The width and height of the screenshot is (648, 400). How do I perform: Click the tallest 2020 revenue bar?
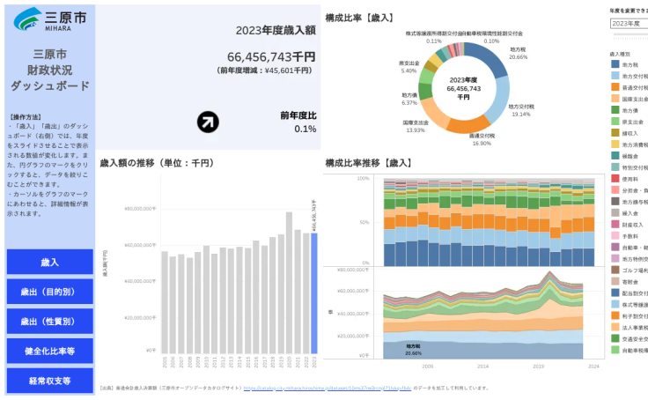point(290,283)
